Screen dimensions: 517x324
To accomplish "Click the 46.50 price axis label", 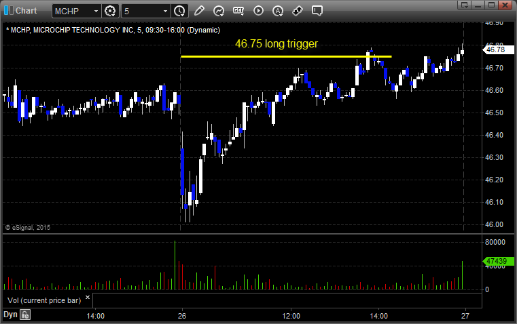I will 495,113.
